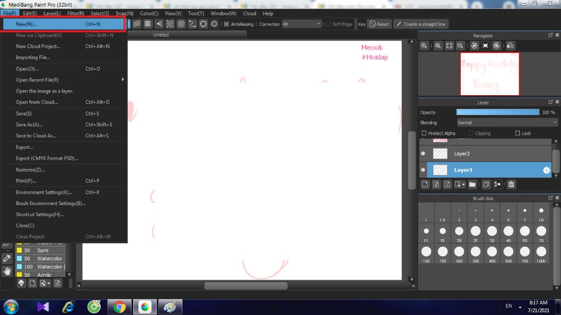Duplicate the current layer icon

(x=486, y=184)
